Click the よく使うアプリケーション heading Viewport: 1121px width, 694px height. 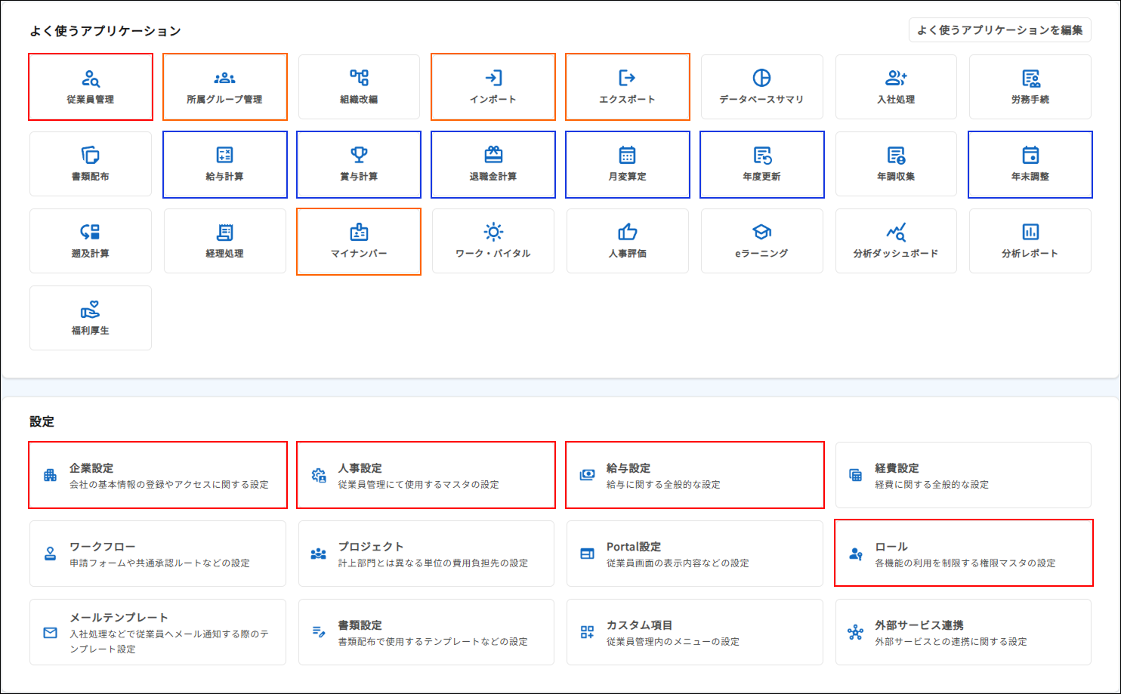pyautogui.click(x=105, y=31)
